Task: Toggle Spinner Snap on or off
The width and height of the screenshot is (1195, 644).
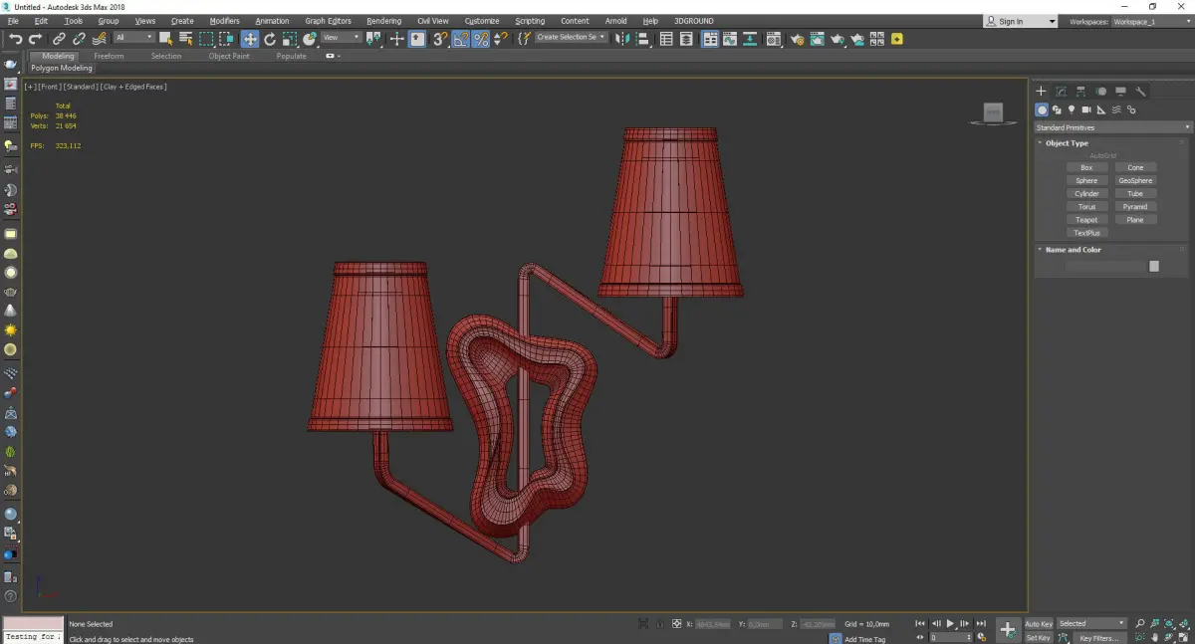Action: [x=501, y=39]
